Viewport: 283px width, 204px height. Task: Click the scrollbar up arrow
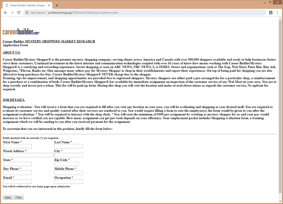click(280, 18)
